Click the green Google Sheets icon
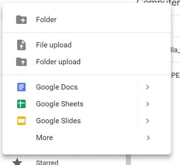Image resolution: width=180 pixels, height=165 pixels. tap(21, 104)
